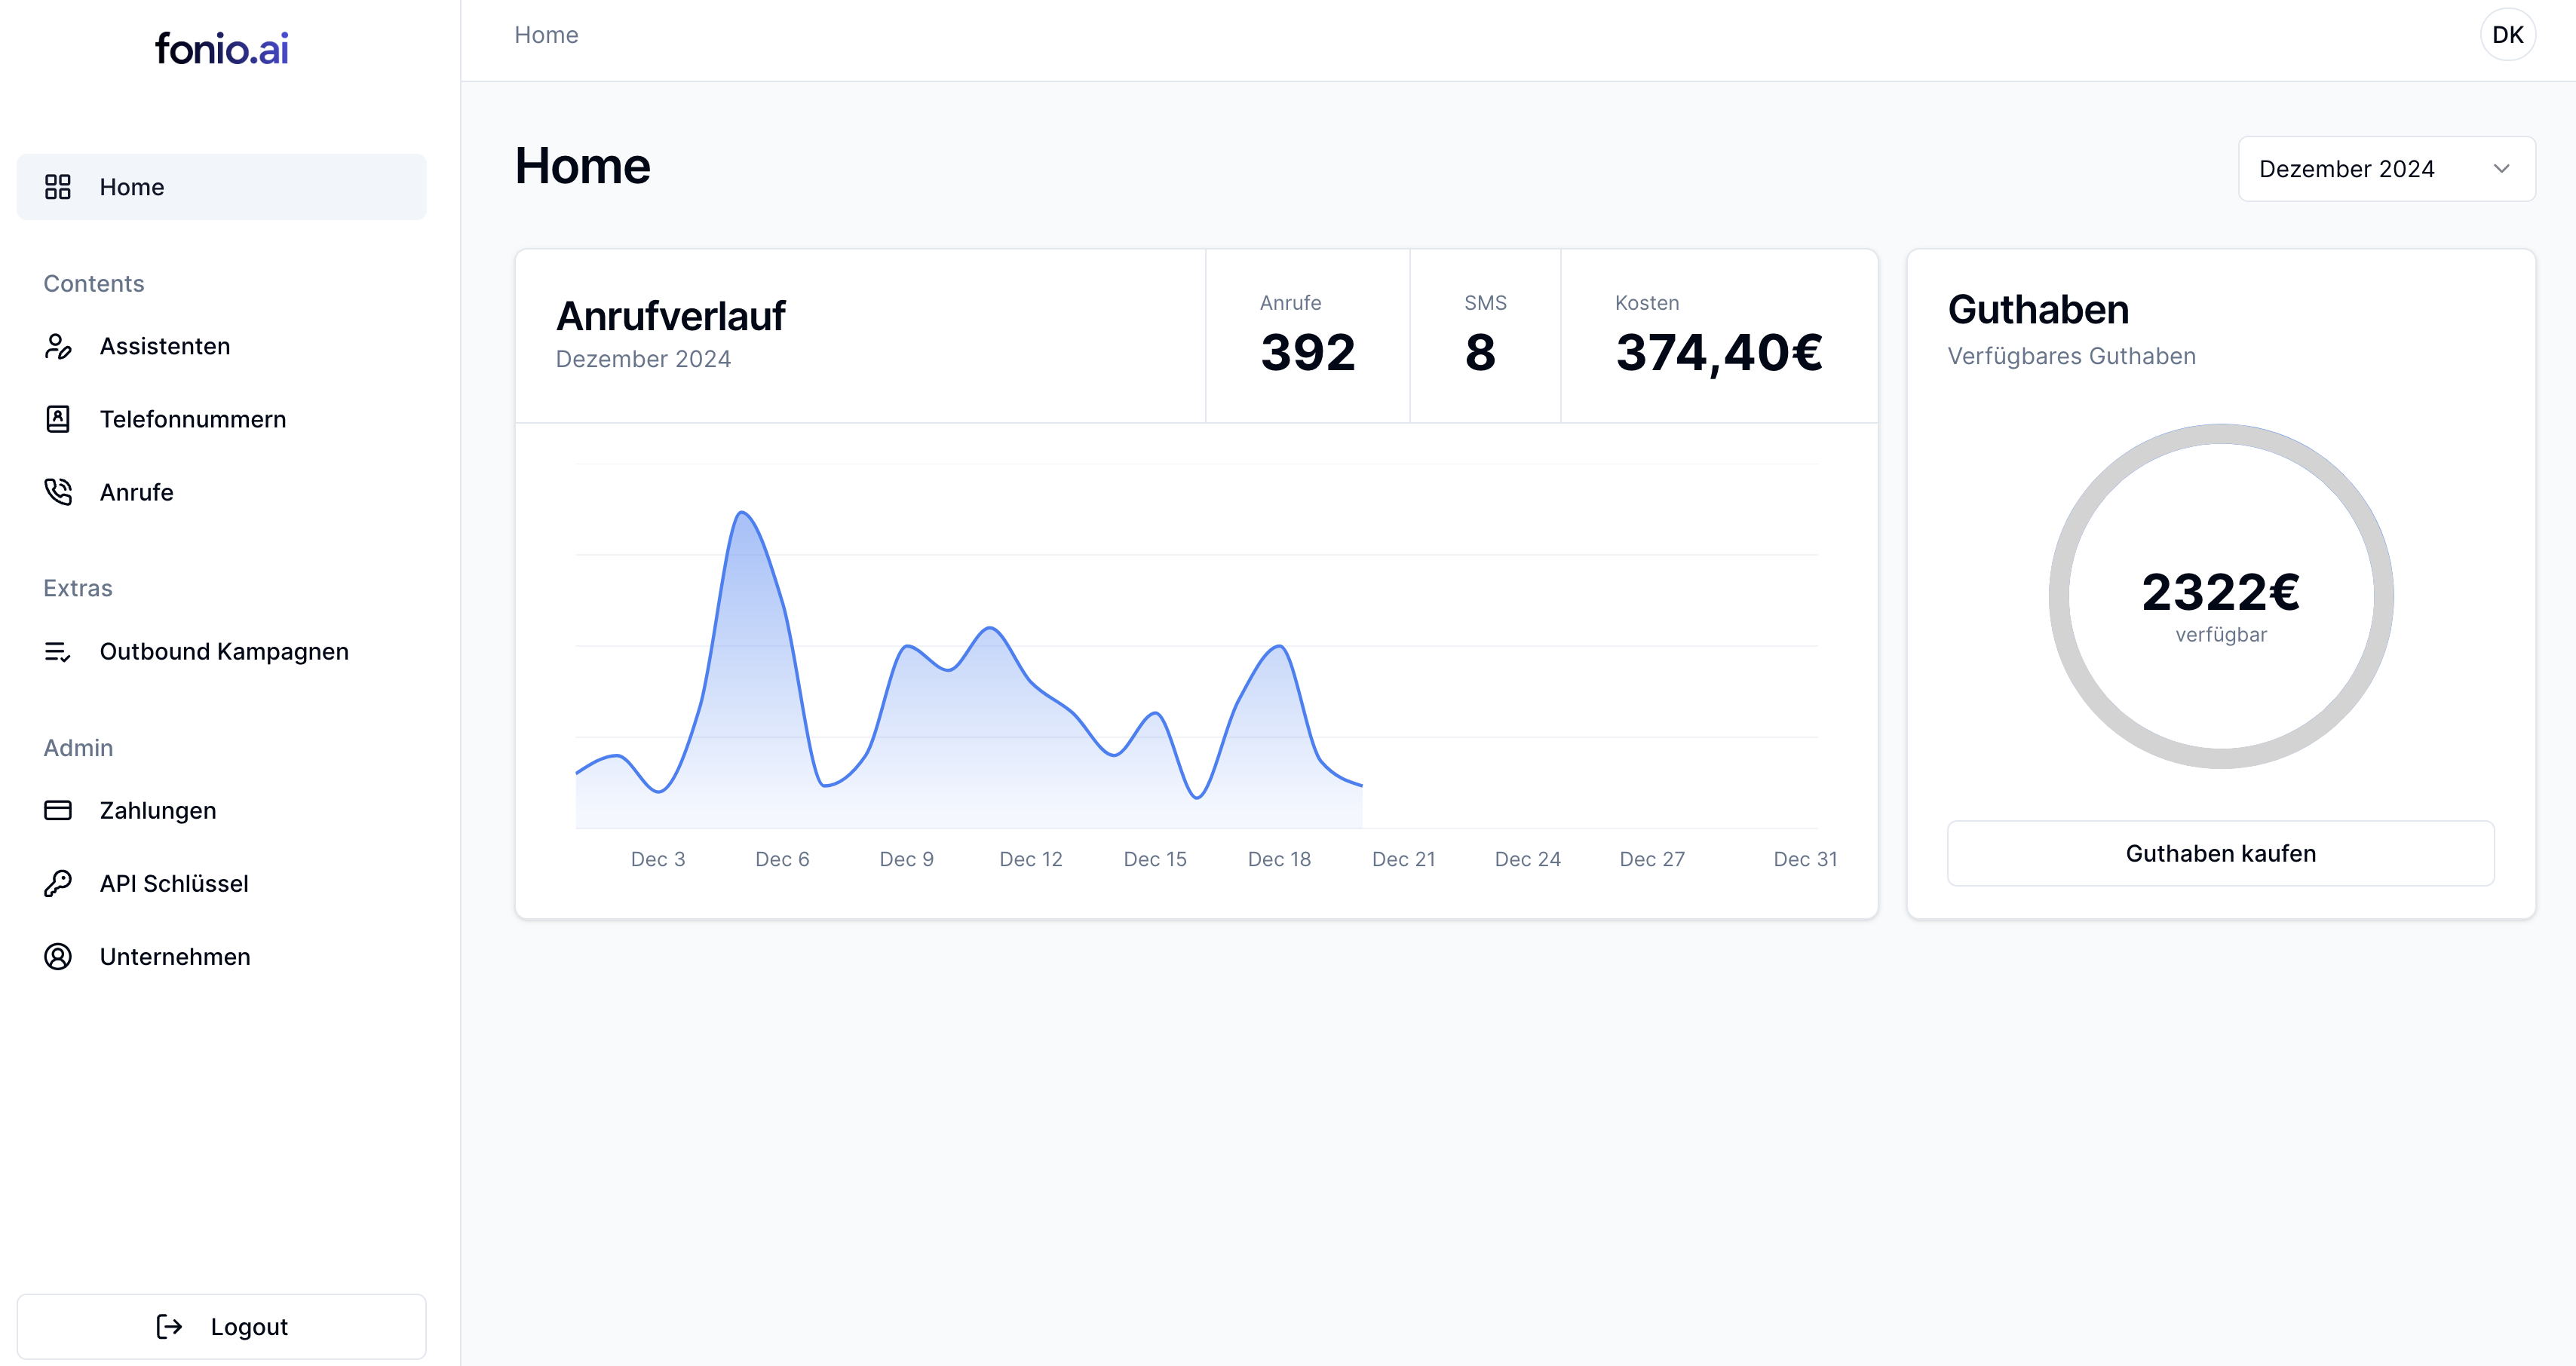Open API Schlüssel via the key icon
2576x1366 pixels.
58,883
